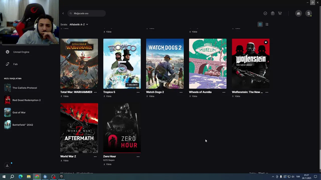The image size is (321, 180).
Task: Open Total War: WARHAMMER cover art
Action: click(x=79, y=63)
